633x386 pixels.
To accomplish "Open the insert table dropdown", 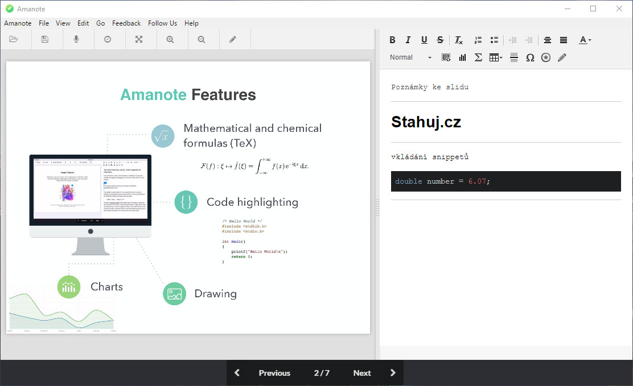I will pos(496,57).
